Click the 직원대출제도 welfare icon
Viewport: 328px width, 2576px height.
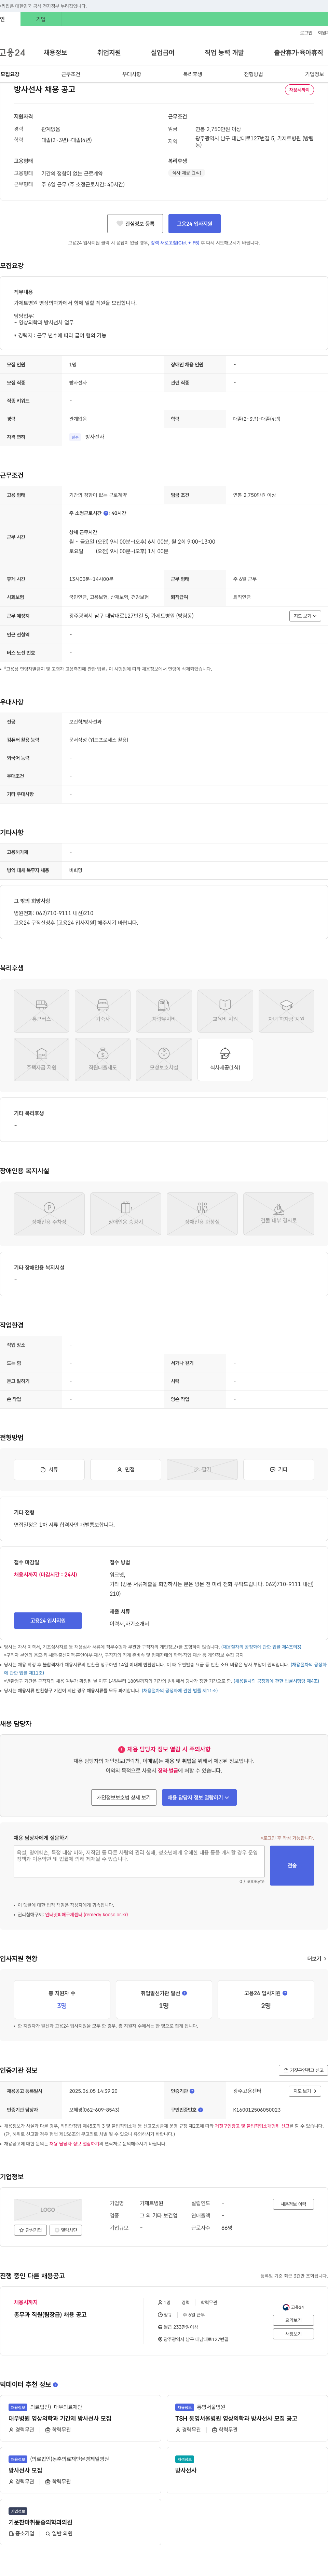[x=103, y=1059]
